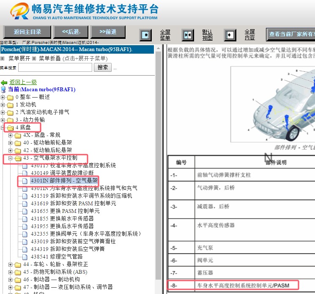Expand the 42 - 驱动轴后轮悬架 node
Screen dimensions: 315x294
[10, 150]
